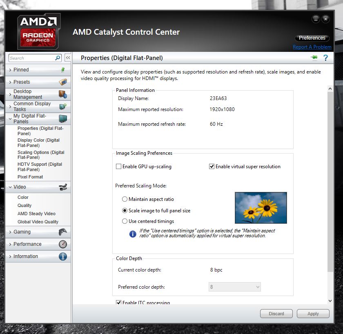Collapse My Digital Flat-Panels section
The height and width of the screenshot is (334, 343).
click(10, 119)
